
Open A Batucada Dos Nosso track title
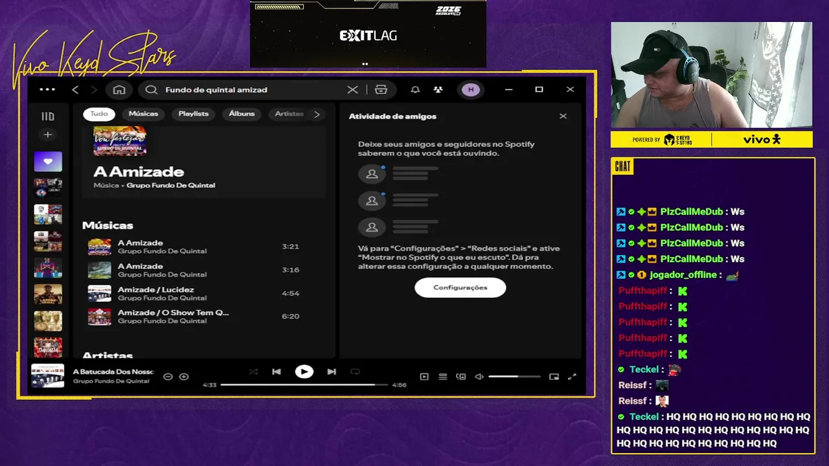click(x=113, y=372)
